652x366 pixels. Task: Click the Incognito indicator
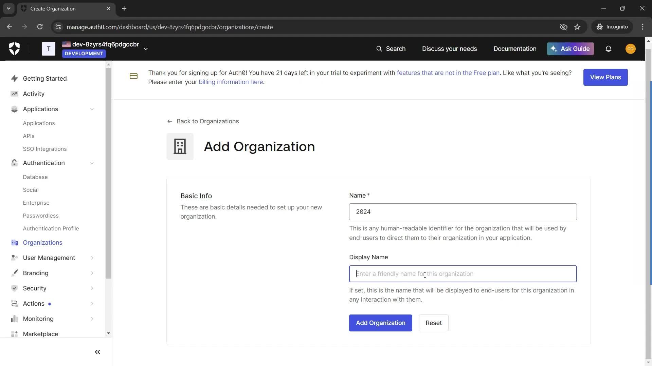point(612,27)
